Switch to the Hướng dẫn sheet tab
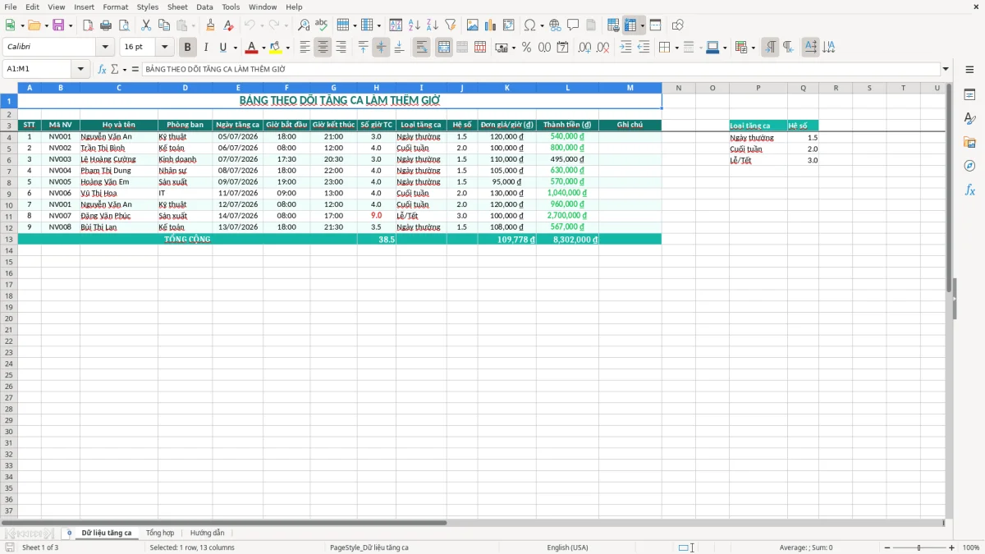The width and height of the screenshot is (985, 554). 207,533
